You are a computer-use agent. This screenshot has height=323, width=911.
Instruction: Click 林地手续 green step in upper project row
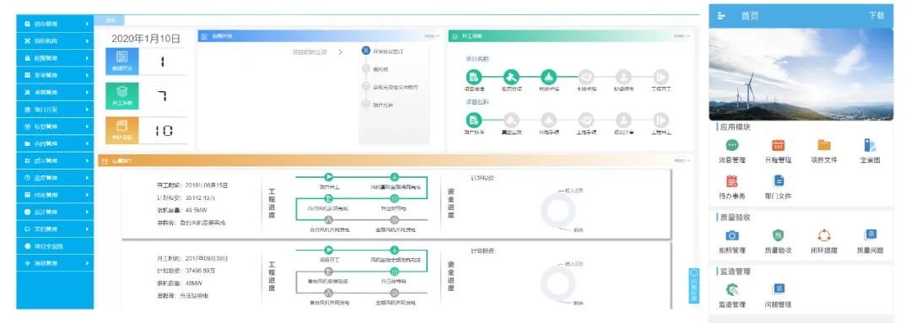(548, 77)
